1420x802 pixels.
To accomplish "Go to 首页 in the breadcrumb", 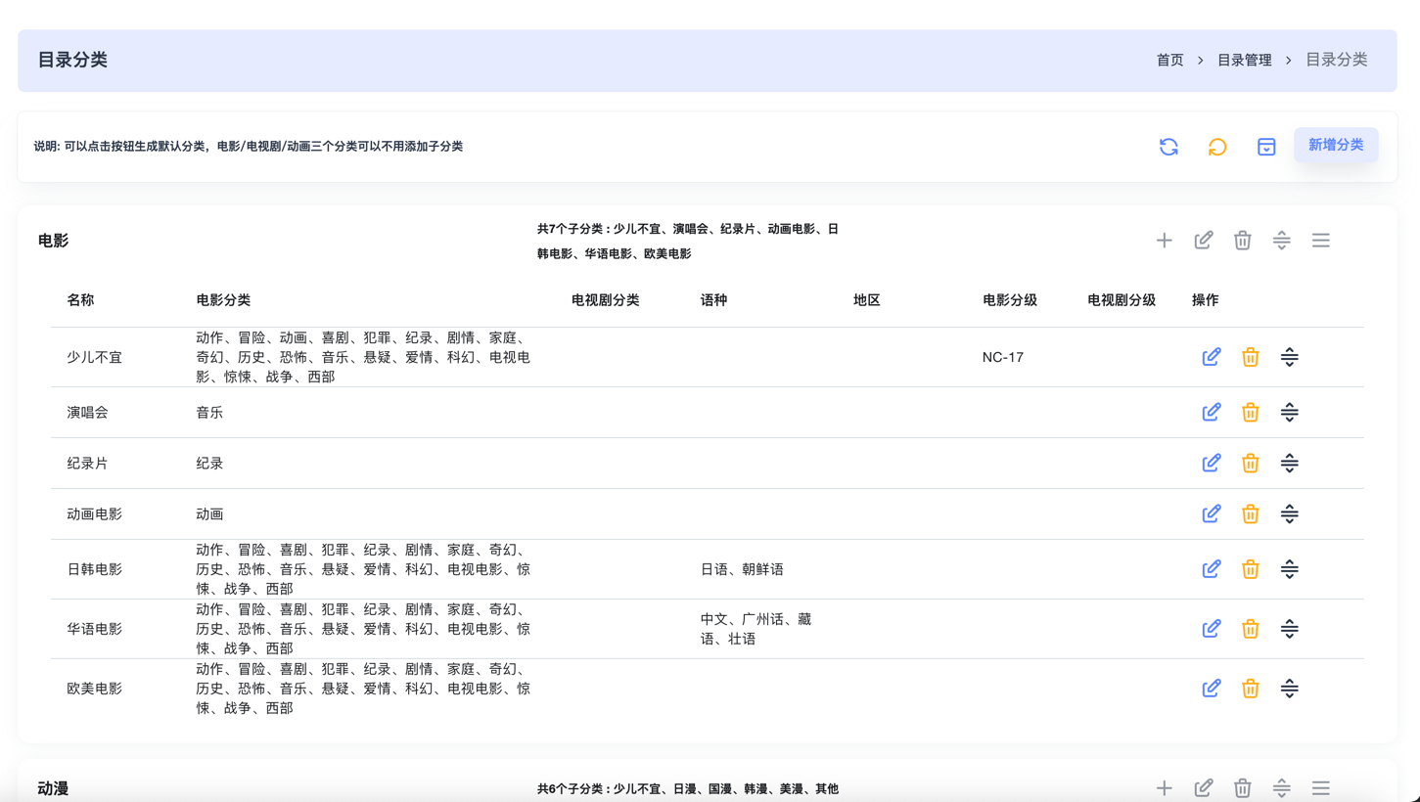I will [x=1169, y=61].
